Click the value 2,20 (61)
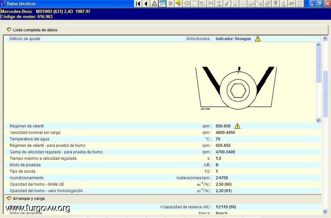The image size is (331, 218). point(223,191)
